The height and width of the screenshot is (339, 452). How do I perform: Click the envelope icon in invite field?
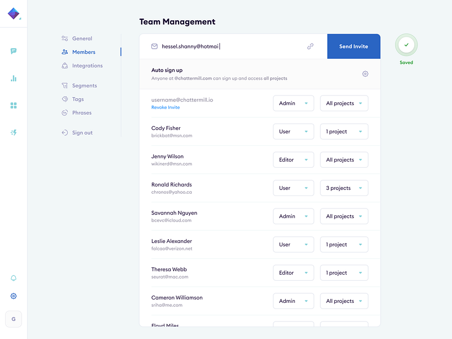pos(154,46)
